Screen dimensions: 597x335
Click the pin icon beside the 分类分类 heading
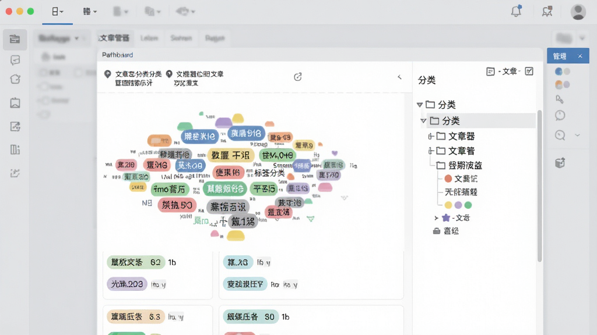tap(107, 74)
